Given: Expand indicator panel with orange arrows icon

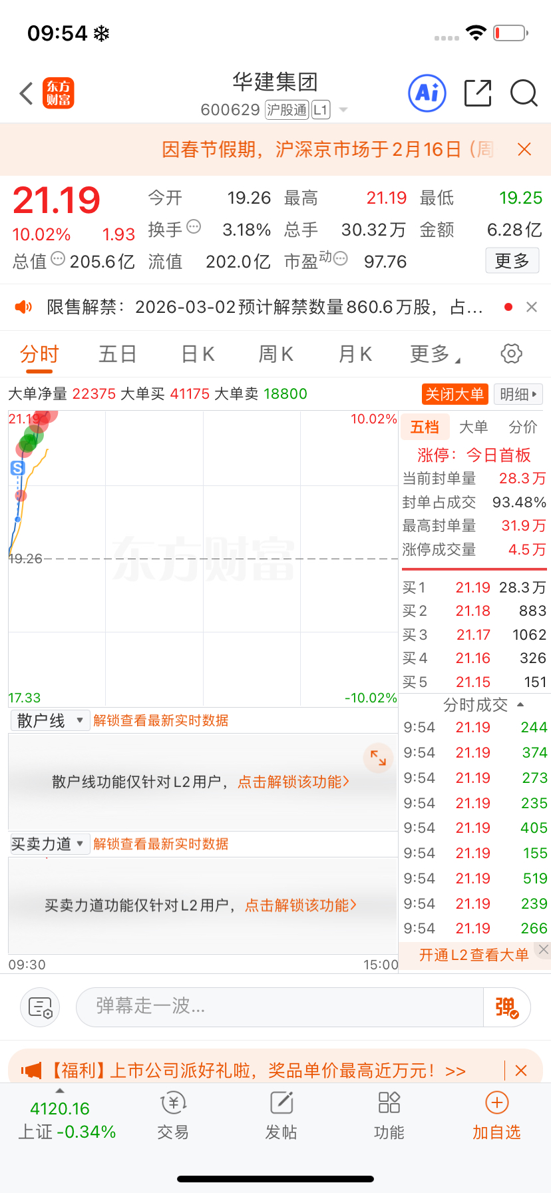Looking at the screenshot, I should pyautogui.click(x=378, y=758).
